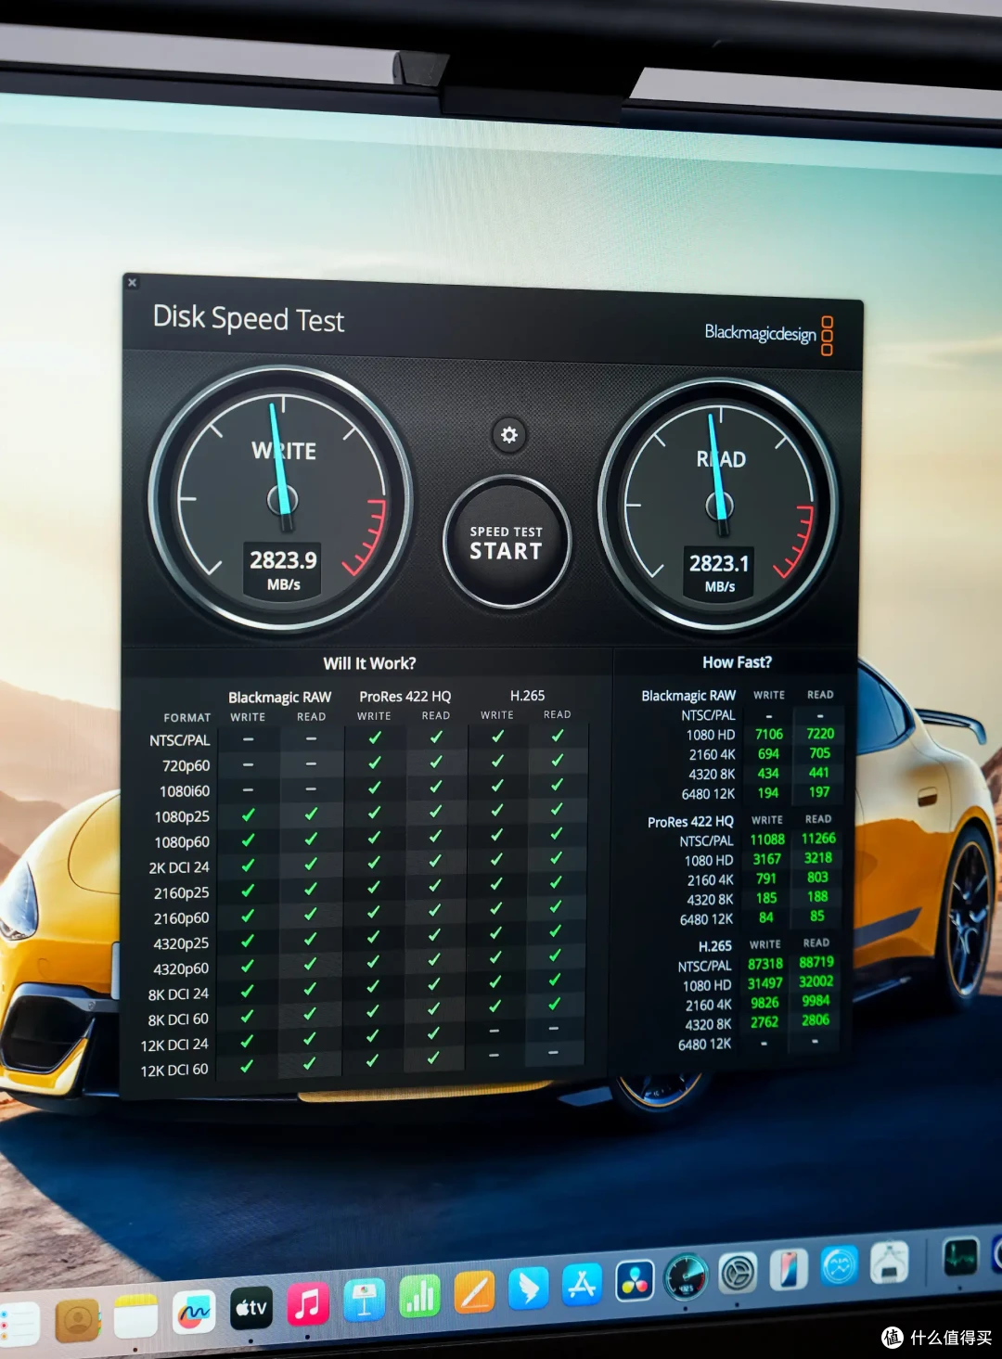Click the 87318 H.265 NTSC/PAL write value

pyautogui.click(x=765, y=965)
